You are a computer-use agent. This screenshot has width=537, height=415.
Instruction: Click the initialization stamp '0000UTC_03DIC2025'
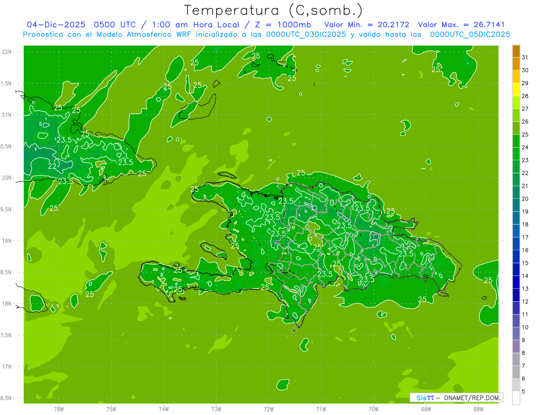[306, 34]
